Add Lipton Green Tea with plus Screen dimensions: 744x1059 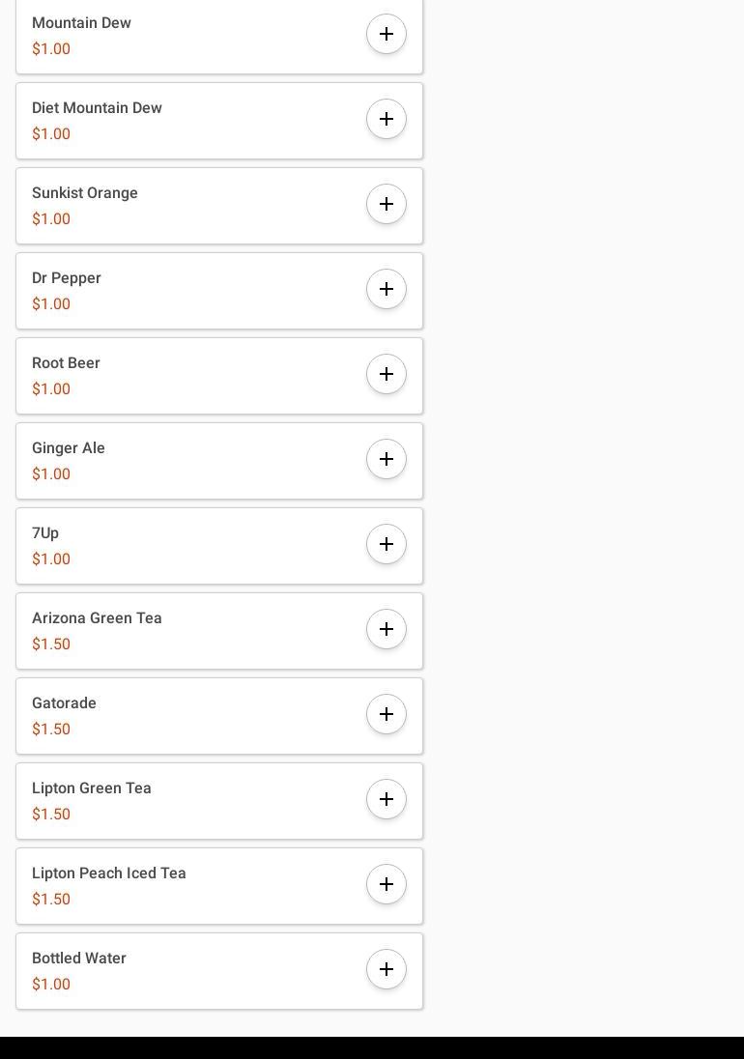pyautogui.click(x=386, y=799)
